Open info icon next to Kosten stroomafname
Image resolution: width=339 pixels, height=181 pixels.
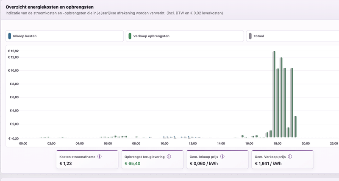pos(100,156)
